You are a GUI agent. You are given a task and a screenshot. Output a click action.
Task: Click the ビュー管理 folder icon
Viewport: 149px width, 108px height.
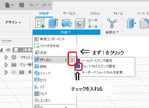tap(14, 65)
